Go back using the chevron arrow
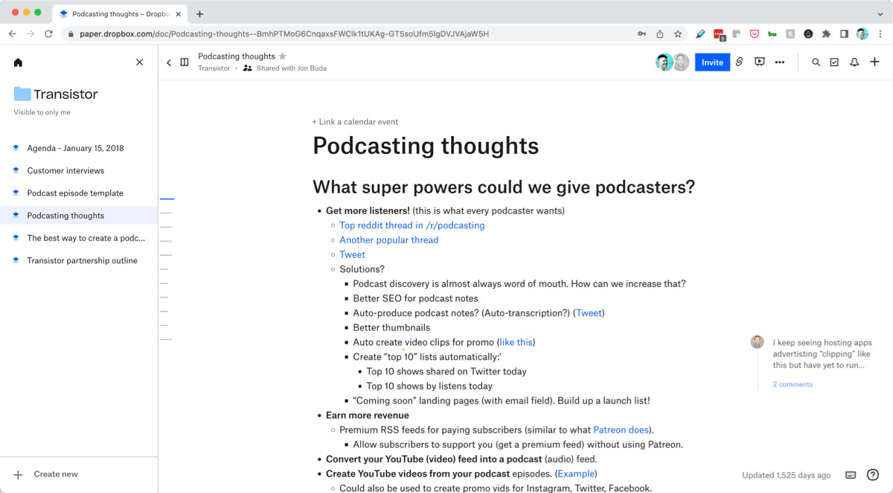 coord(169,62)
